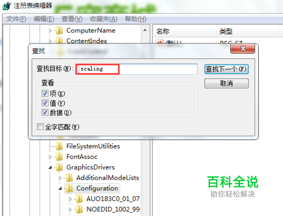Select the ComputerName key label

pyautogui.click(x=91, y=31)
